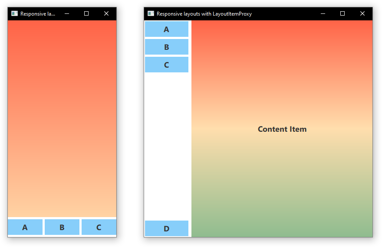Select button A in the wide window's sidebar

pyautogui.click(x=167, y=29)
